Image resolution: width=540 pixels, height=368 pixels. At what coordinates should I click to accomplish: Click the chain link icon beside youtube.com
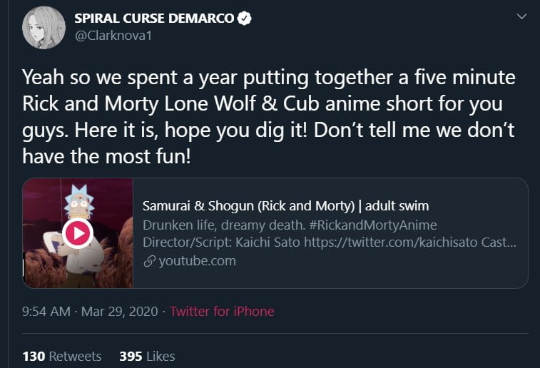coord(148,261)
